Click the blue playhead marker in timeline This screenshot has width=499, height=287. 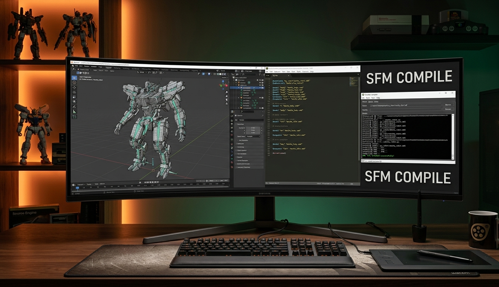[x=77, y=188]
